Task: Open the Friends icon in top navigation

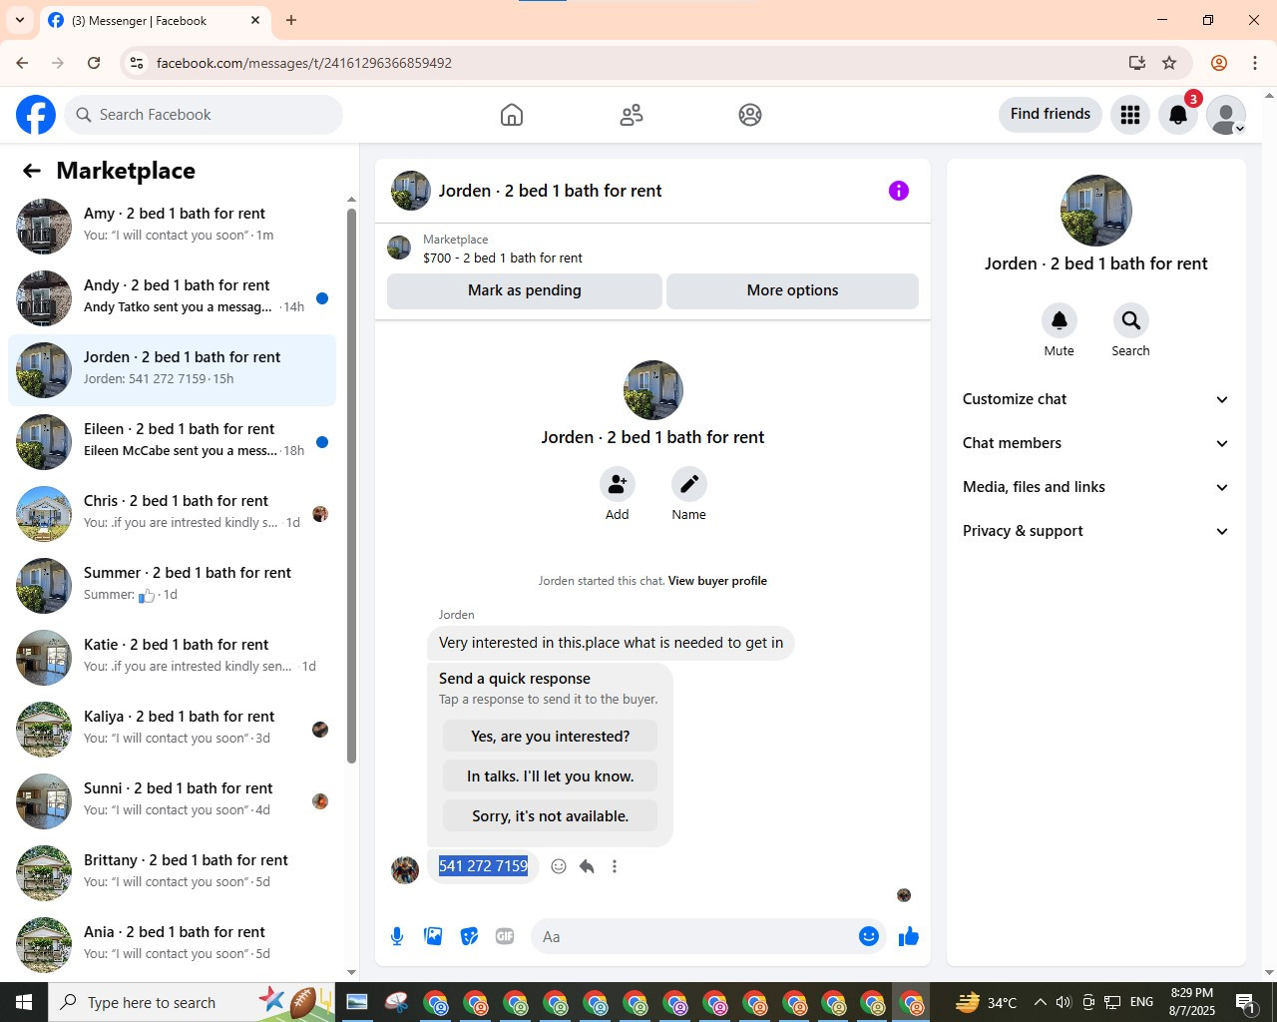Action: pos(632,115)
